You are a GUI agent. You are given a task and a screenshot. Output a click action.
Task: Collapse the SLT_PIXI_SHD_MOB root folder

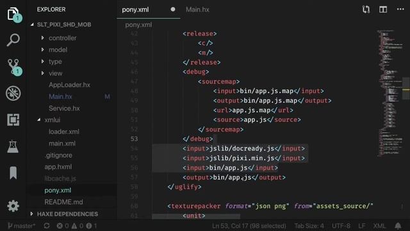[64, 24]
